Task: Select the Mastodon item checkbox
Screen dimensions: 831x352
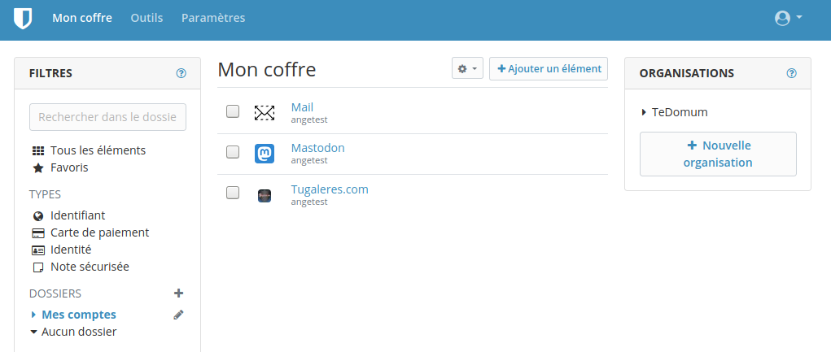Action: tap(233, 152)
